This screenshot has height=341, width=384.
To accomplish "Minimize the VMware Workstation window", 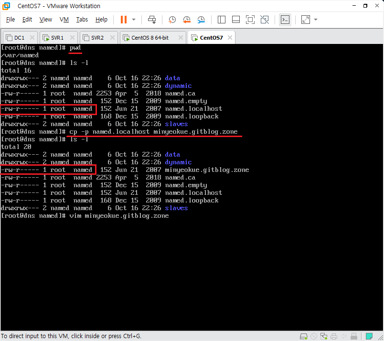I will tap(354, 6).
